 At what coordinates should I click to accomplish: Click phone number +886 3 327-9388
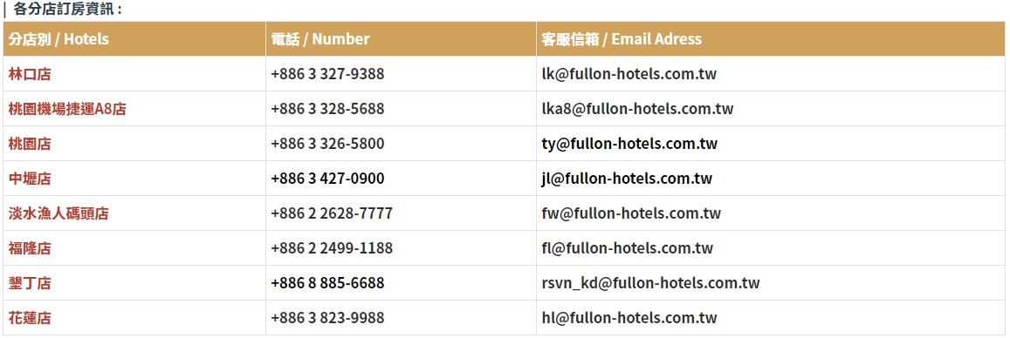pyautogui.click(x=328, y=74)
